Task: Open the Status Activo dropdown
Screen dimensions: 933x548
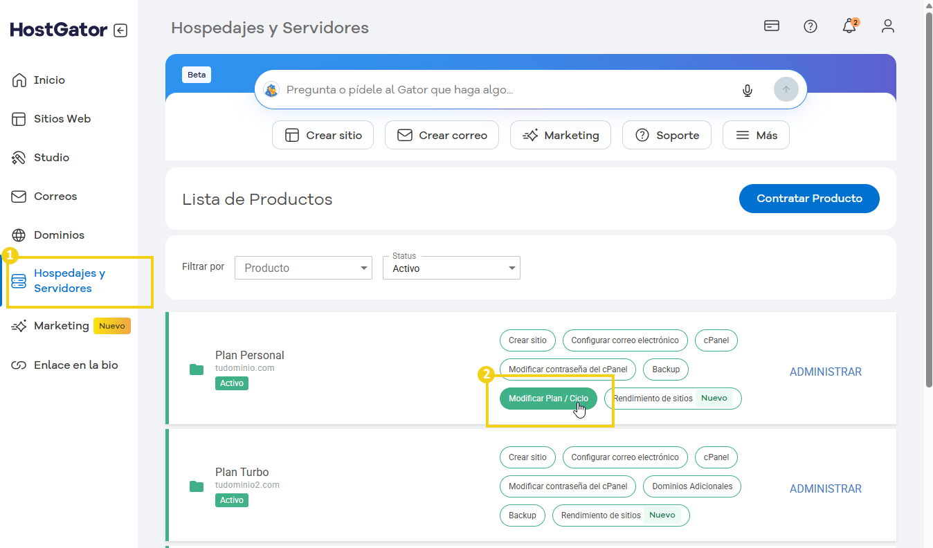Action: (451, 268)
